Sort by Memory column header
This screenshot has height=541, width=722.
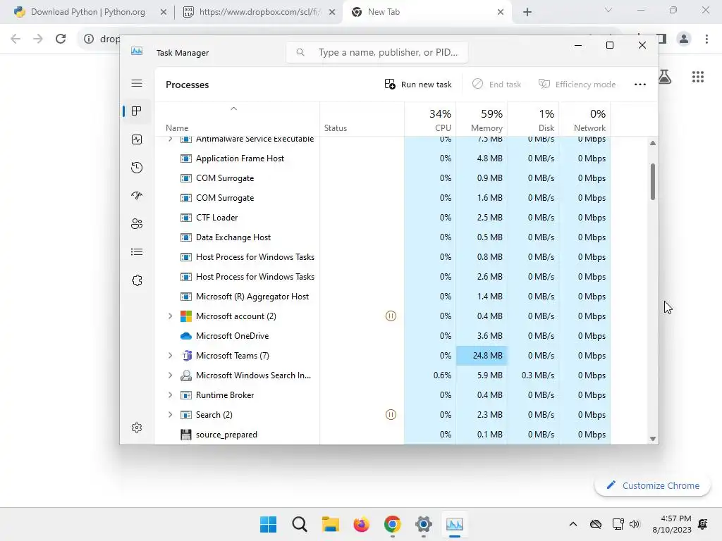click(x=482, y=120)
